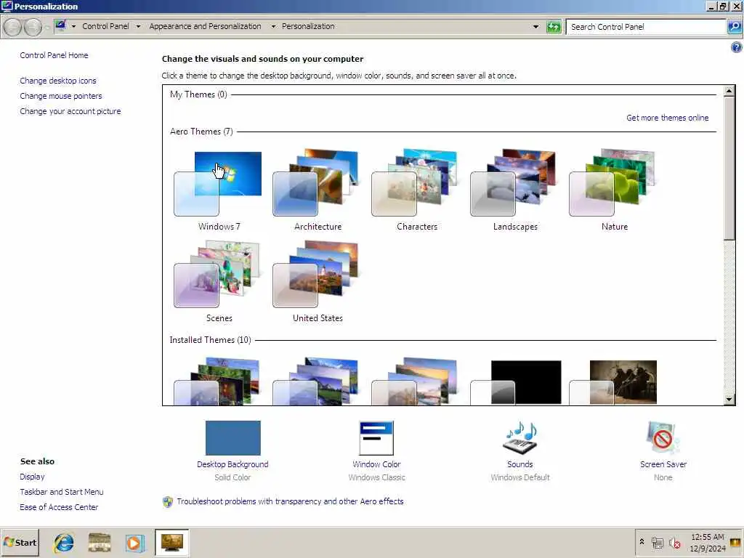744x558 pixels.
Task: Launch Windows Media Player from taskbar
Action: [134, 542]
